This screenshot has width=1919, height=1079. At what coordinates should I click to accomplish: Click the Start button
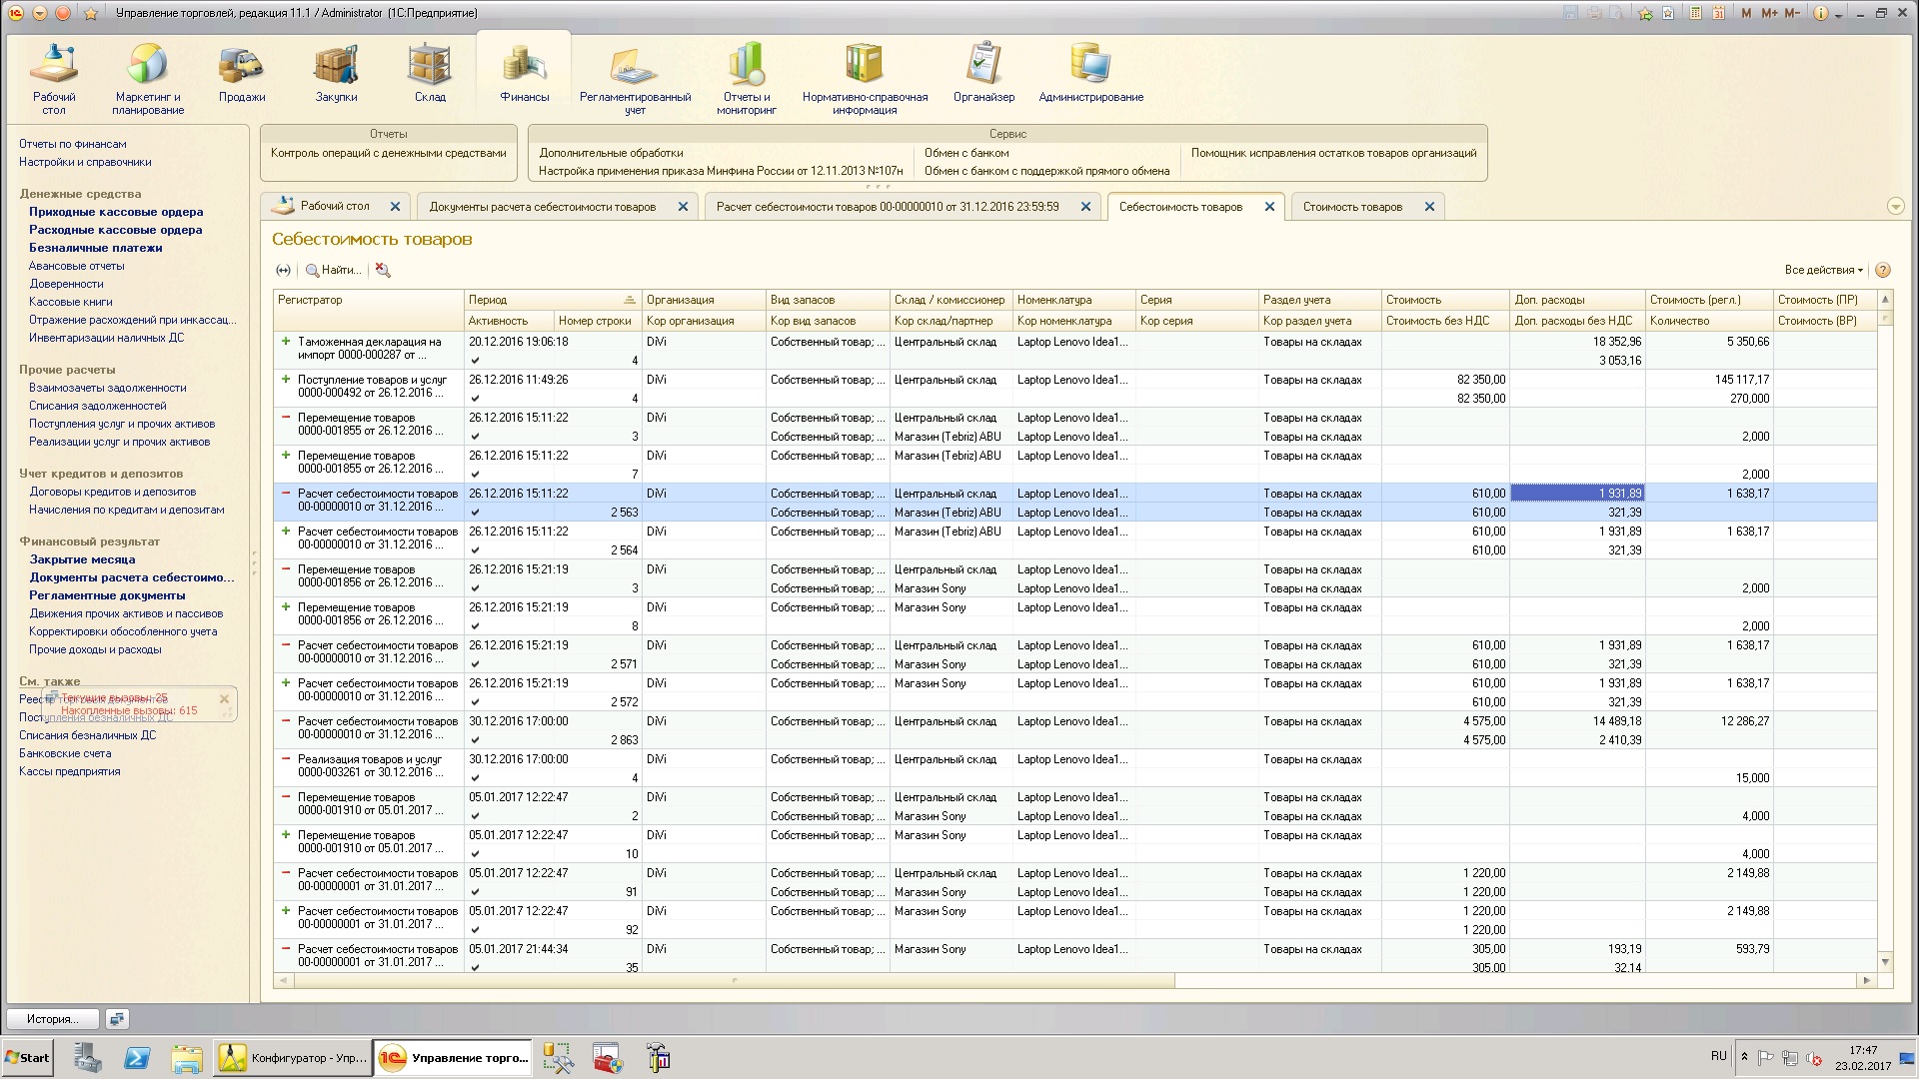[x=27, y=1058]
